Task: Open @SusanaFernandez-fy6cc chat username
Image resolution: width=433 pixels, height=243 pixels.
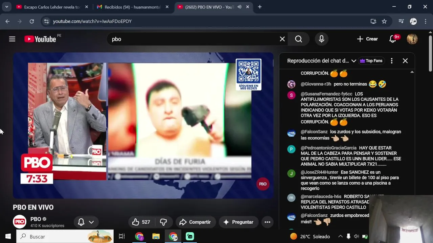Action: (x=326, y=94)
